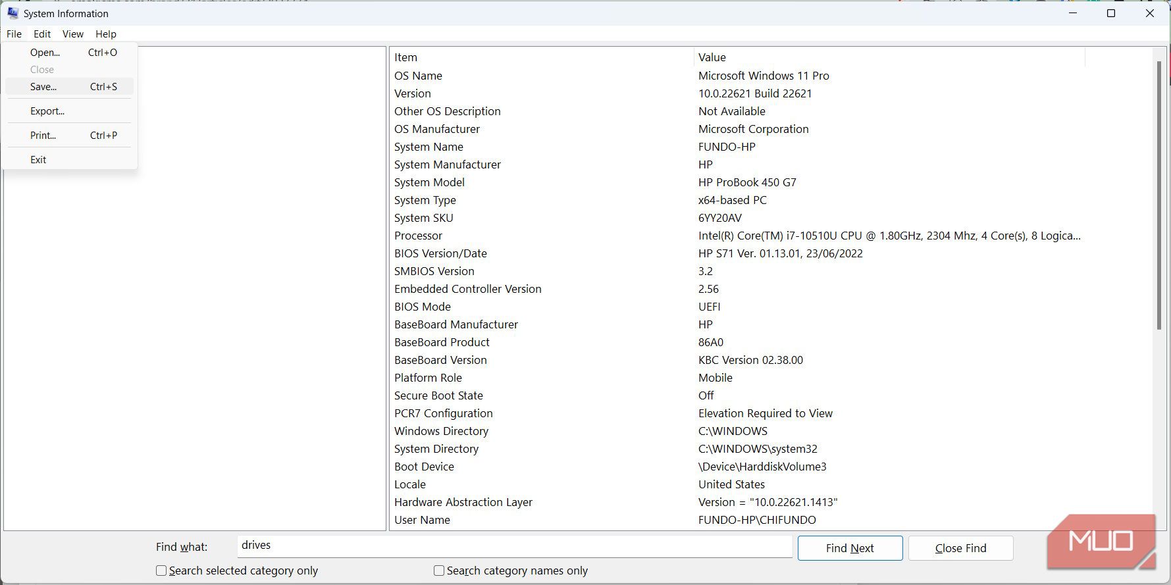Tick Search category names only checkbox
The image size is (1171, 585).
click(439, 571)
